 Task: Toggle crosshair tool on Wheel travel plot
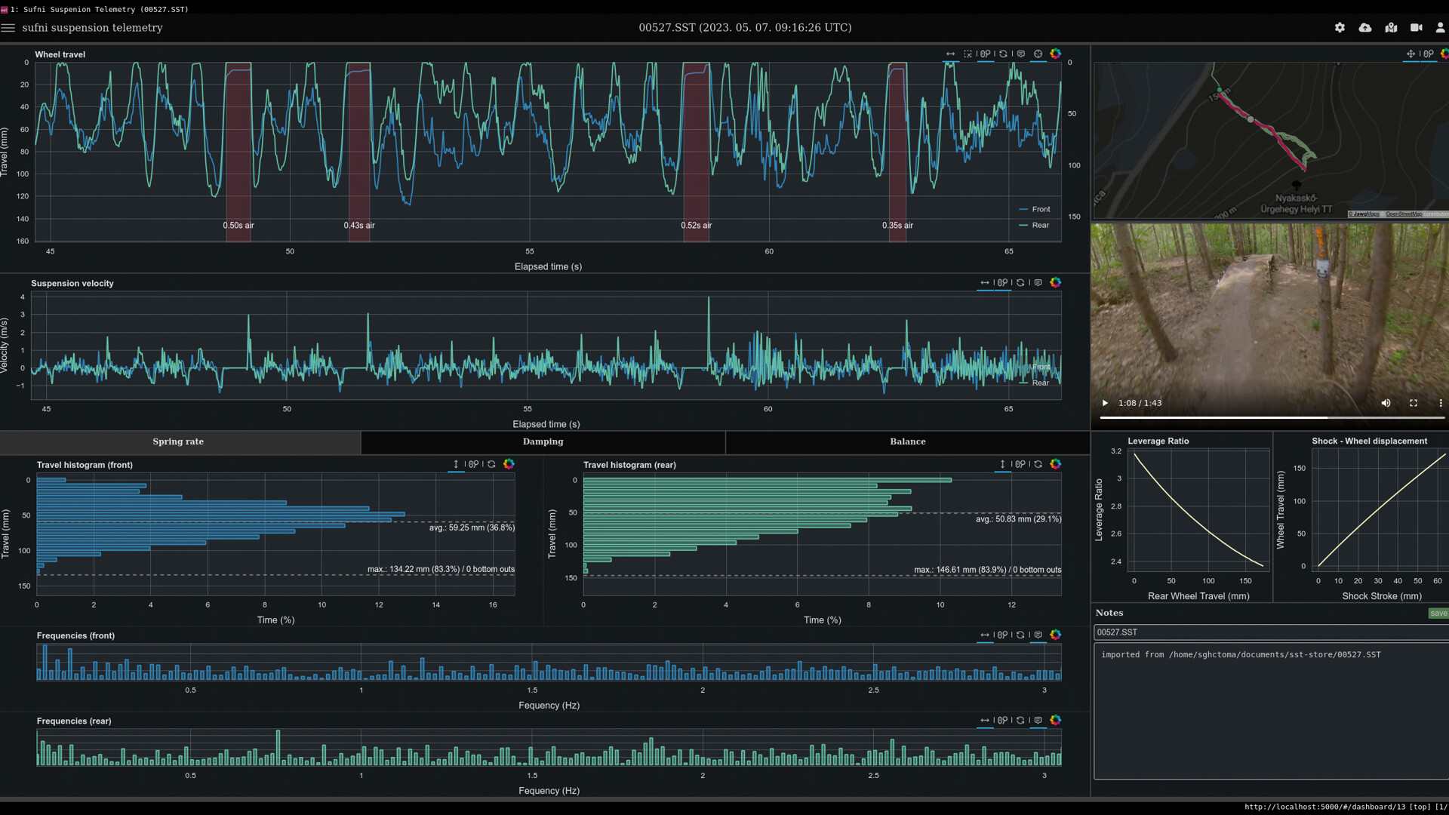tap(1038, 54)
